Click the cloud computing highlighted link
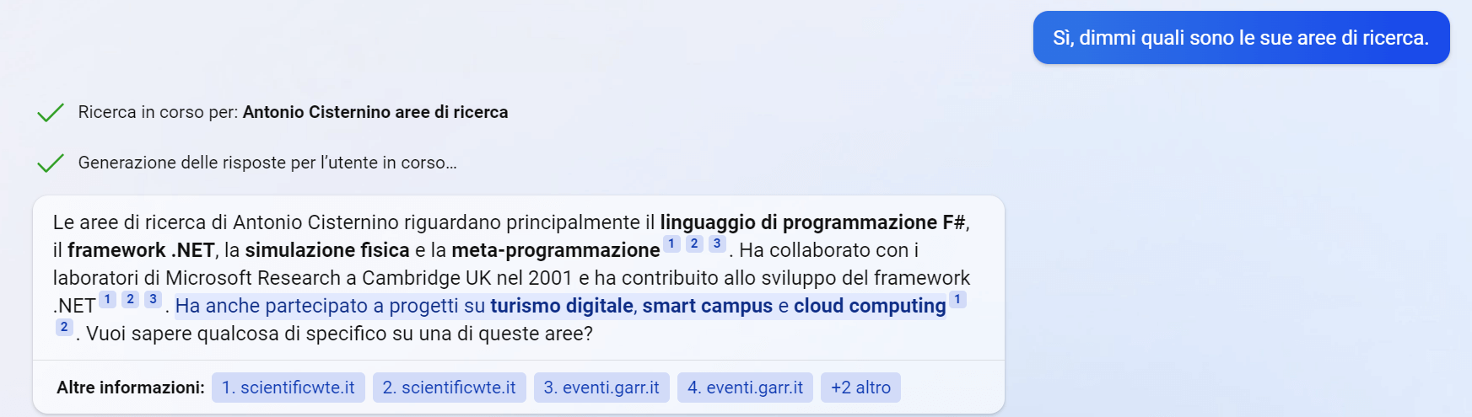The image size is (1472, 417). click(x=869, y=306)
